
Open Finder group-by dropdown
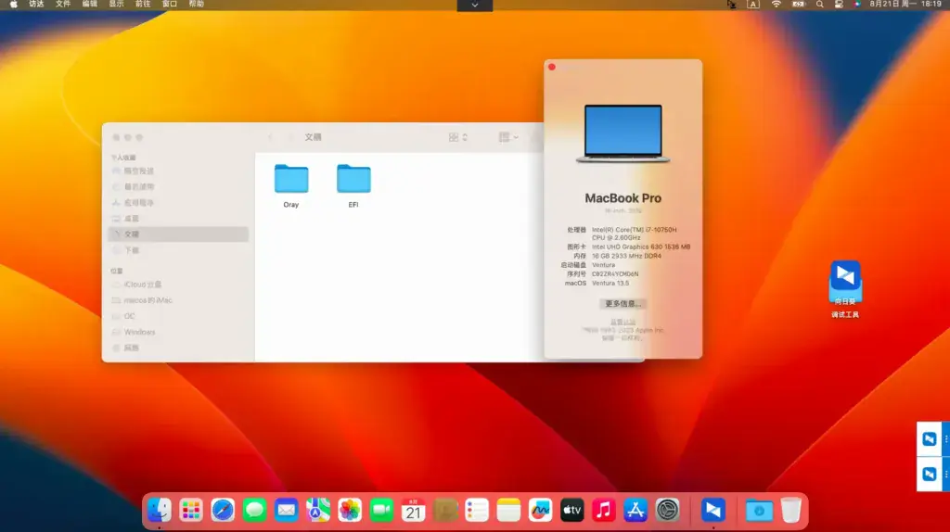pos(508,137)
